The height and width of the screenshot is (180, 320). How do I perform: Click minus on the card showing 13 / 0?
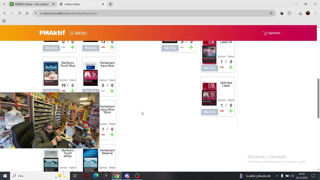[x=103, y=47]
